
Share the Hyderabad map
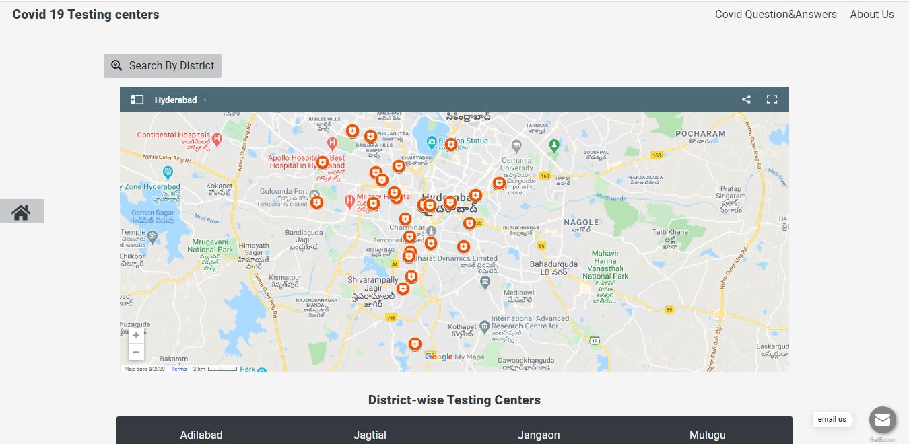746,100
